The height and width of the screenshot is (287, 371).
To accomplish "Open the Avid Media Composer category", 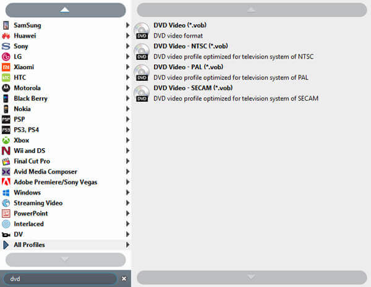I will [x=66, y=172].
